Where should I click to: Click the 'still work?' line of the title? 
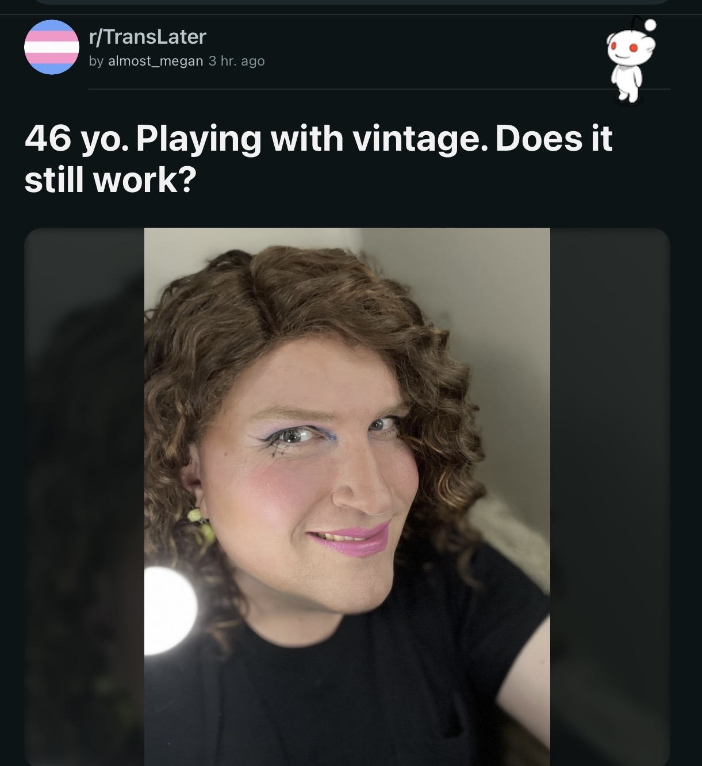(x=110, y=180)
